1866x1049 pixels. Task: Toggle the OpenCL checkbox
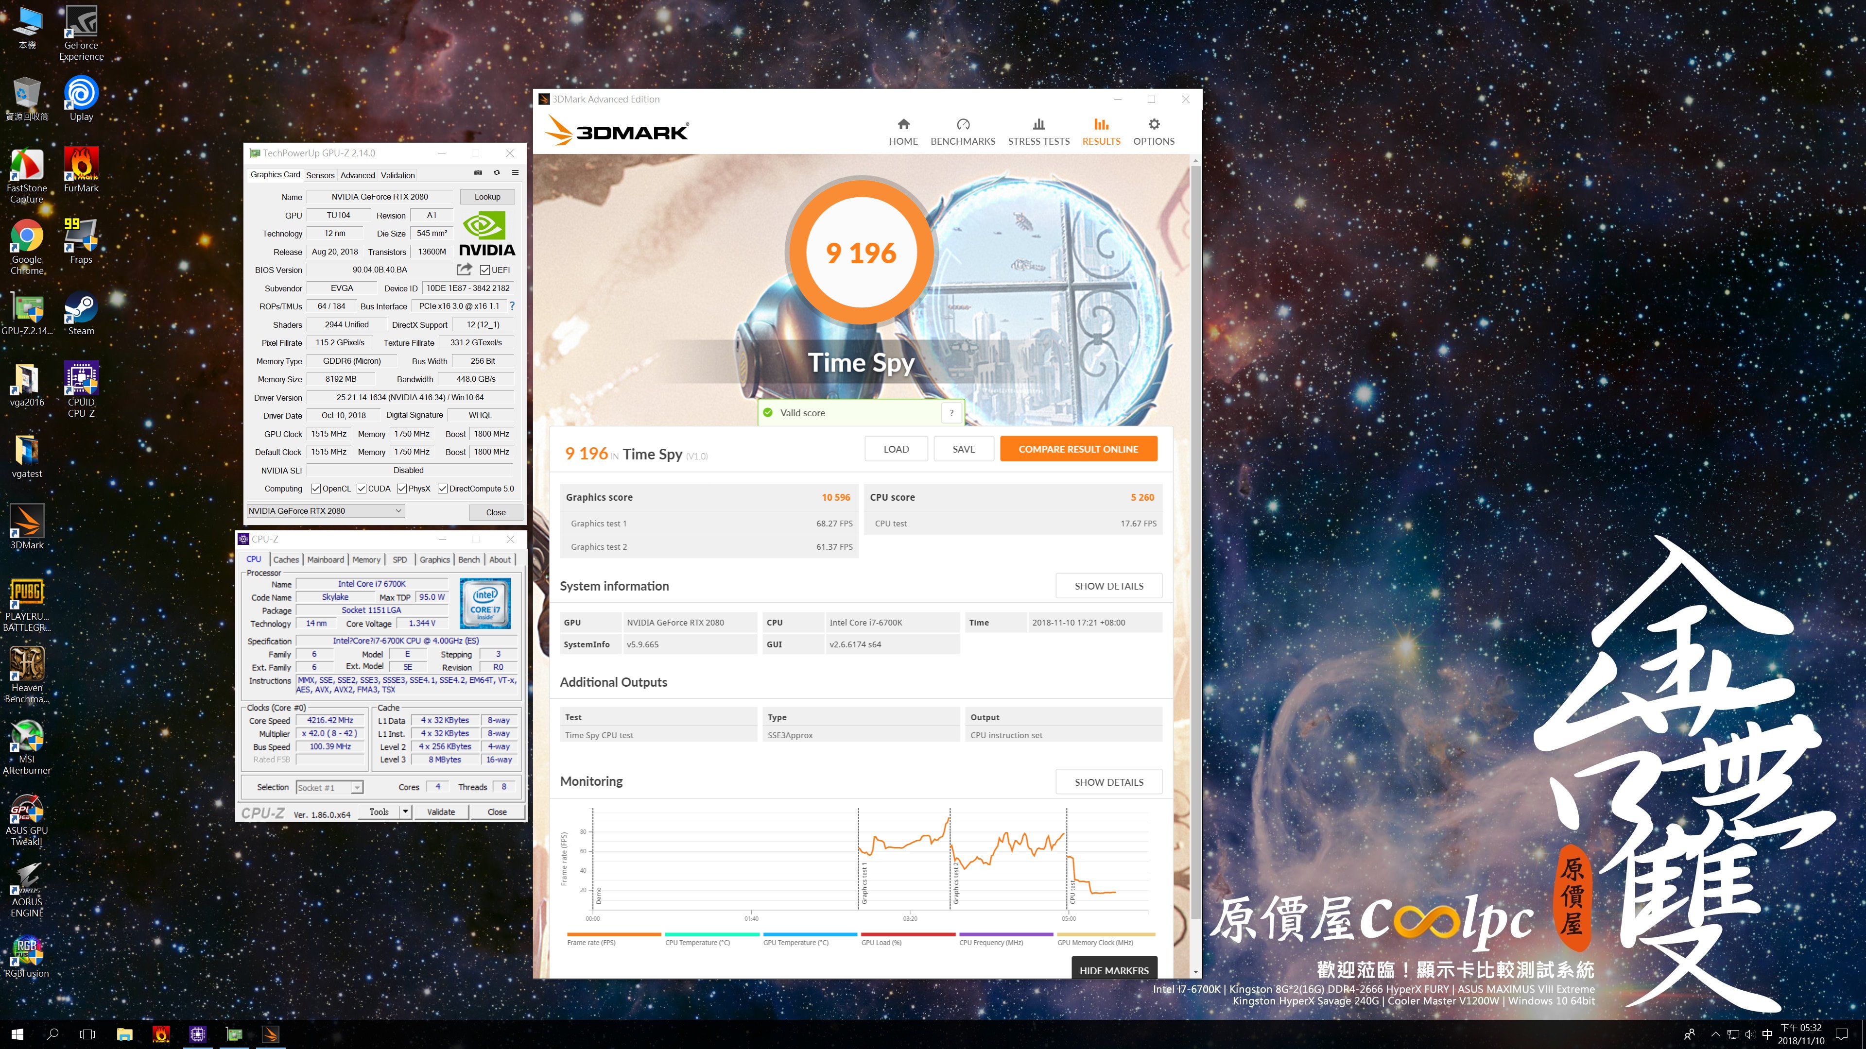[315, 489]
